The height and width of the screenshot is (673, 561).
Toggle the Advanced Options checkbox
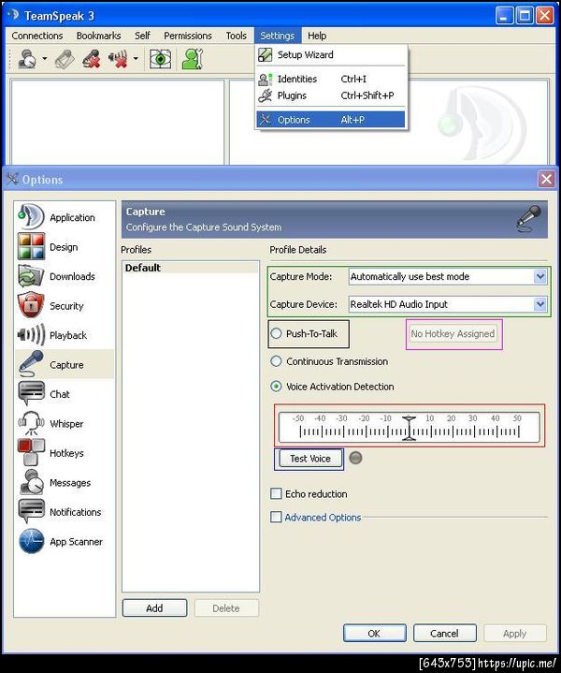tap(276, 517)
